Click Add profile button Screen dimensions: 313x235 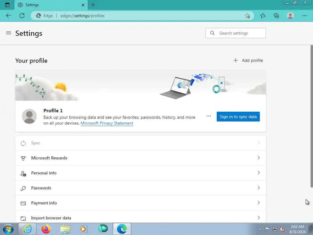[248, 60]
